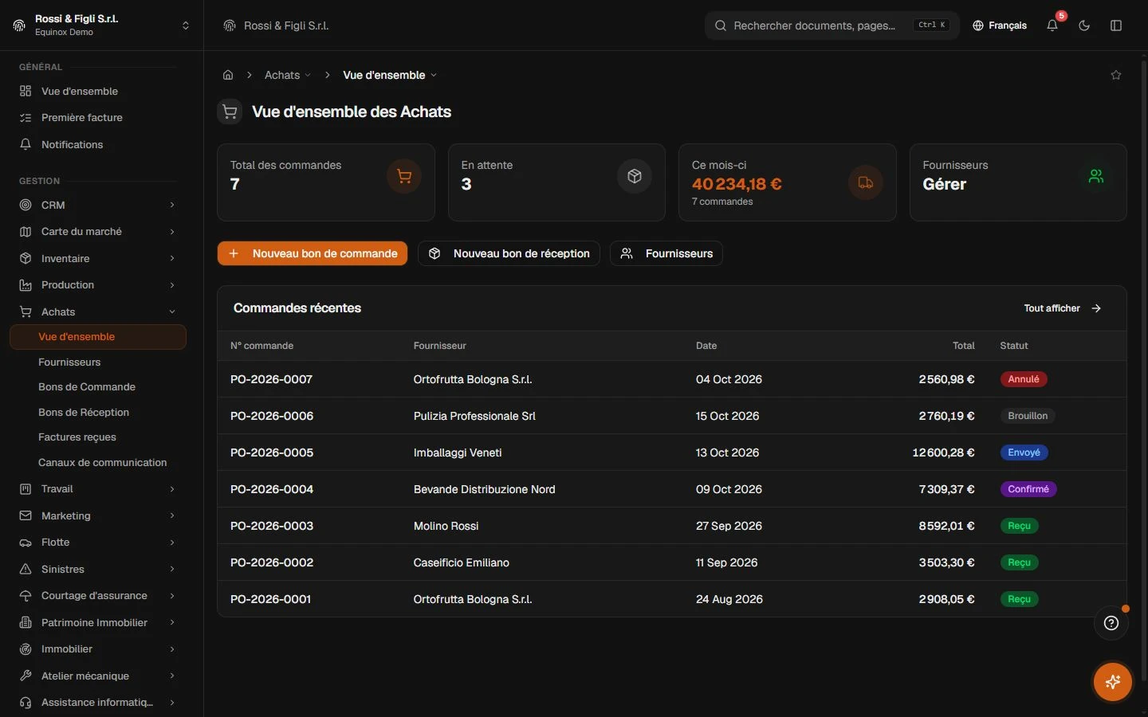
Task: Open Marketing in the sidebar
Action: [97, 515]
